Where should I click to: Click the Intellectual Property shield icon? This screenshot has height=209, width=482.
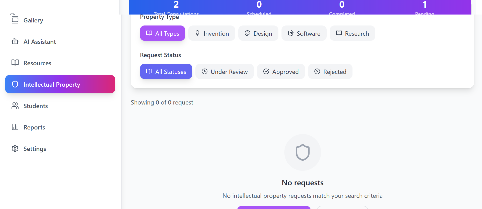coord(15,84)
